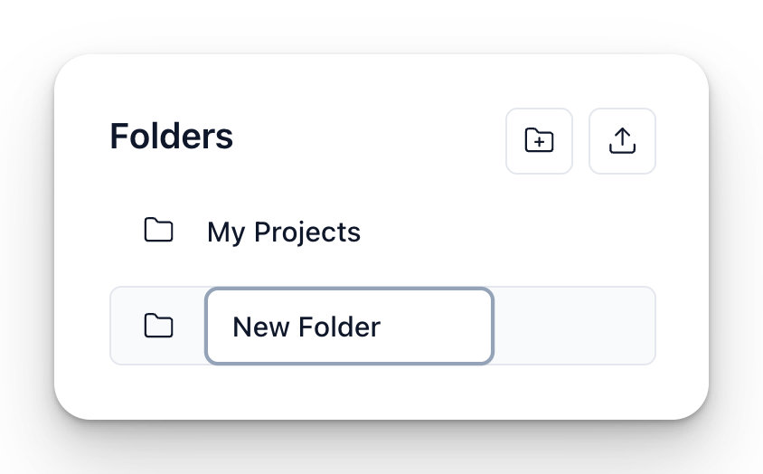This screenshot has width=763, height=474.
Task: Click the highlighted row right of the input
Action: coord(573,326)
